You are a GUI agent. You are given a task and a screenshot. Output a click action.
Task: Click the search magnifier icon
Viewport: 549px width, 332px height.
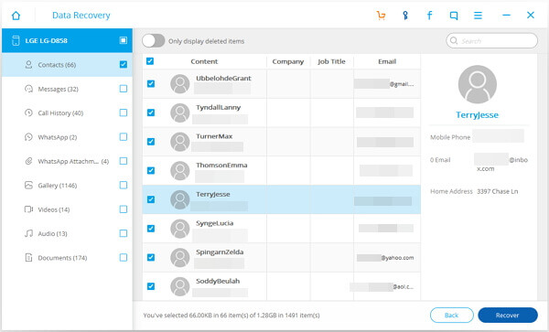click(454, 40)
